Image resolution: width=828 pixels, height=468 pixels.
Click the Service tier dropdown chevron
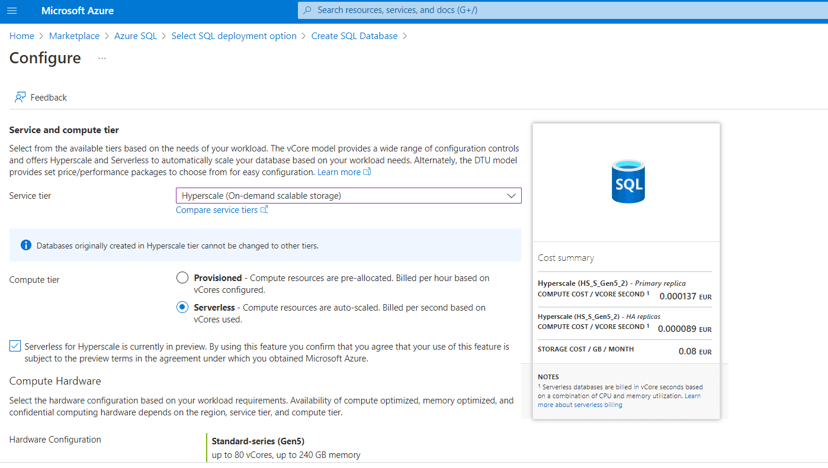512,196
